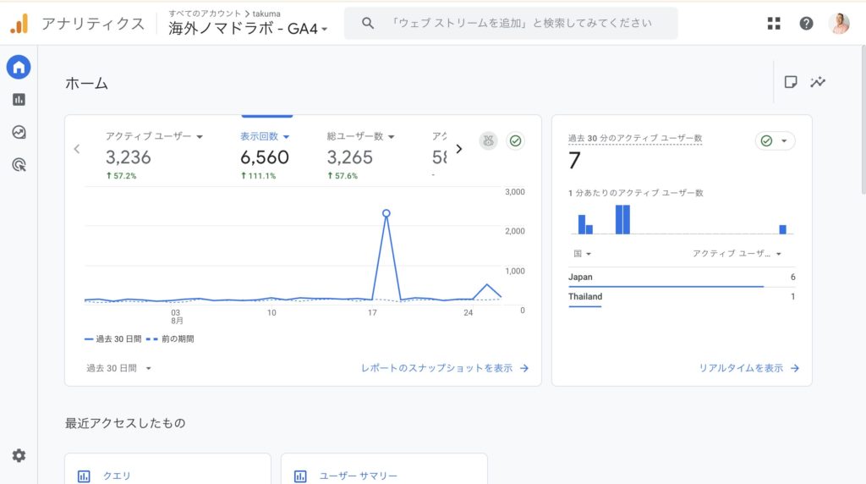Open the Advertising sidebar icon

pos(19,165)
